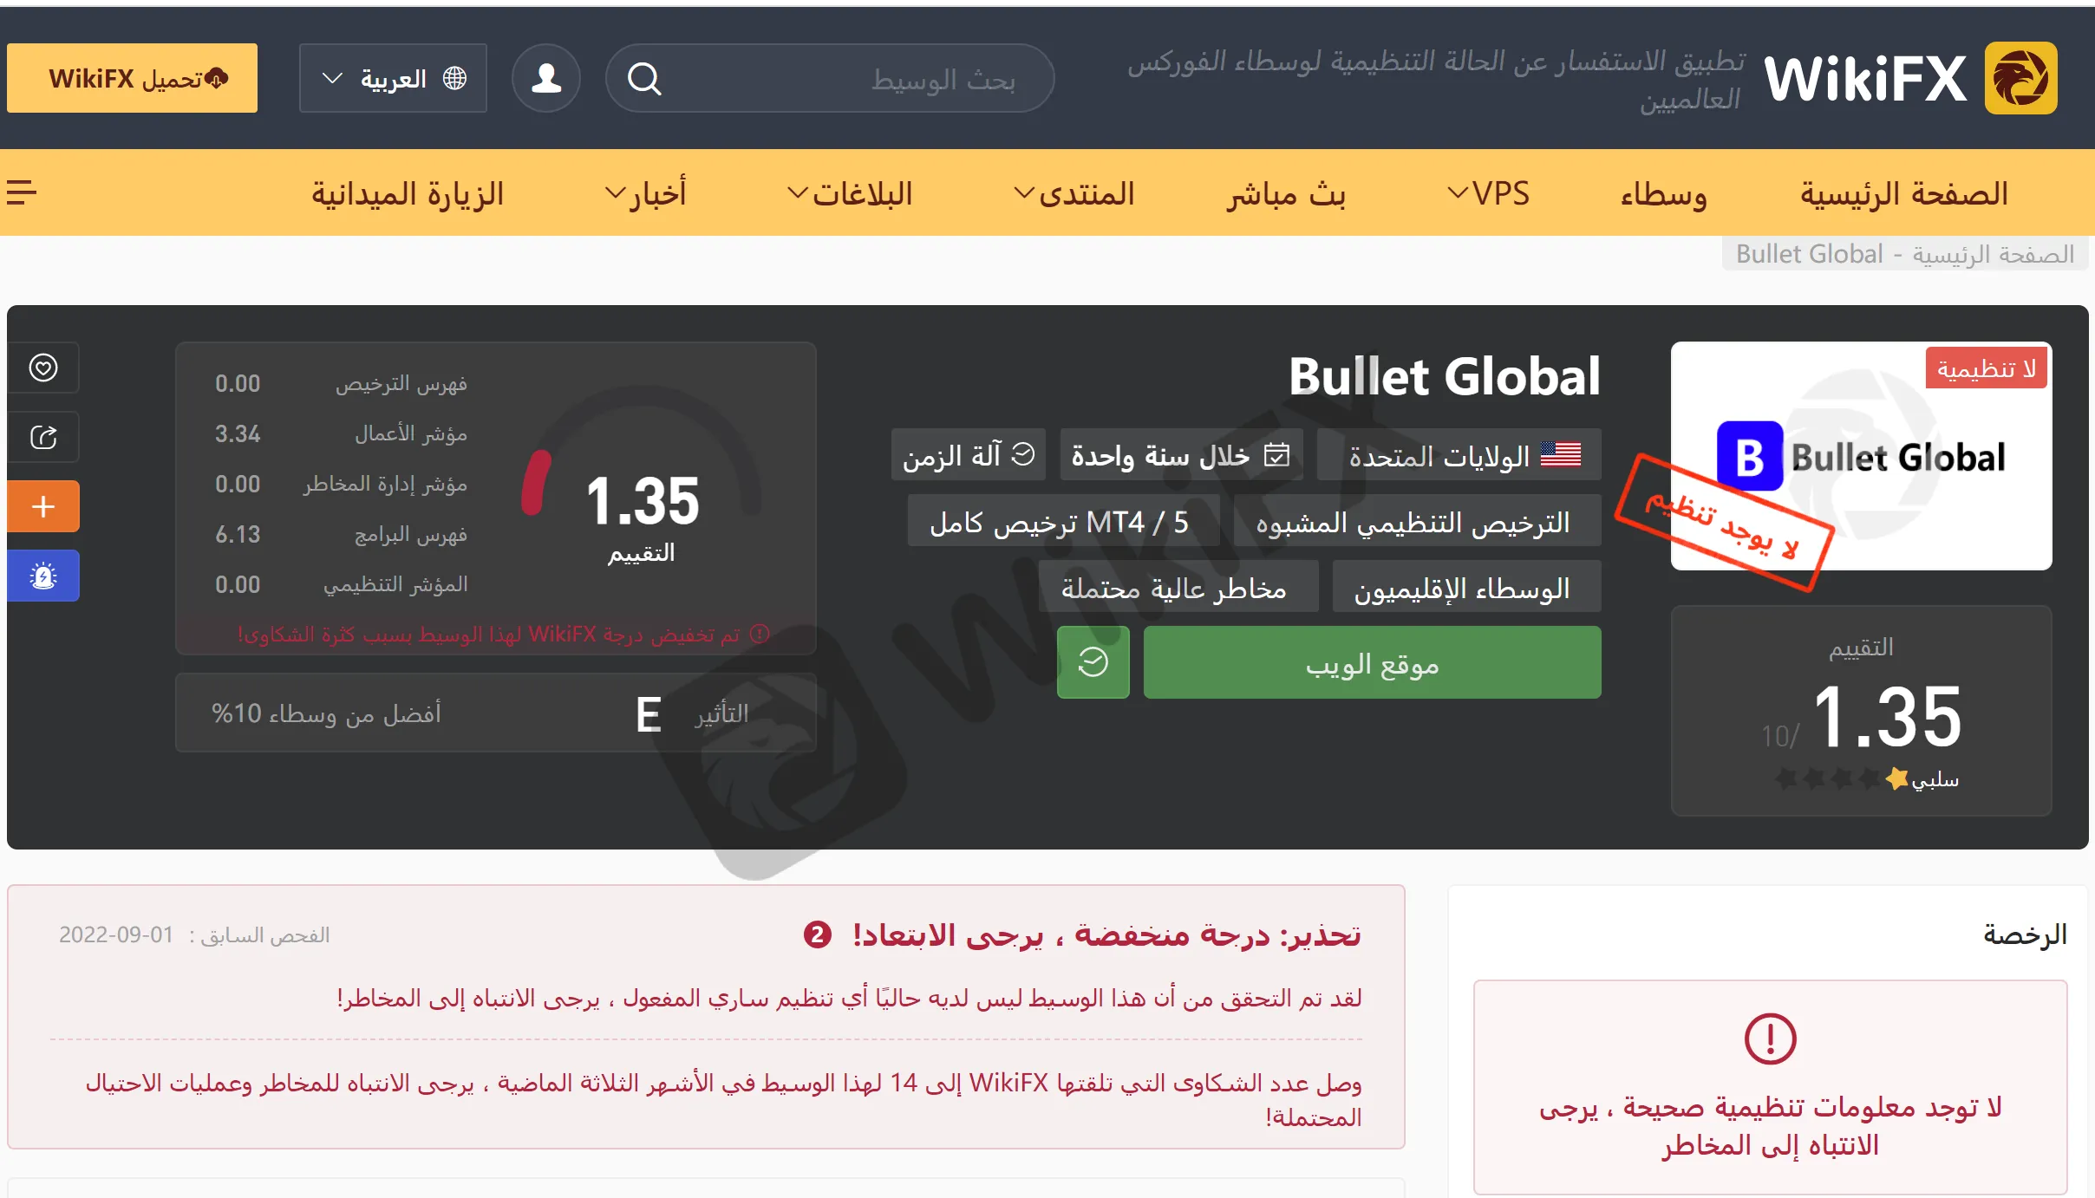The image size is (2095, 1198).
Task: Click the الترخيص التنظيمي المشبوه tag
Action: [x=1417, y=521]
